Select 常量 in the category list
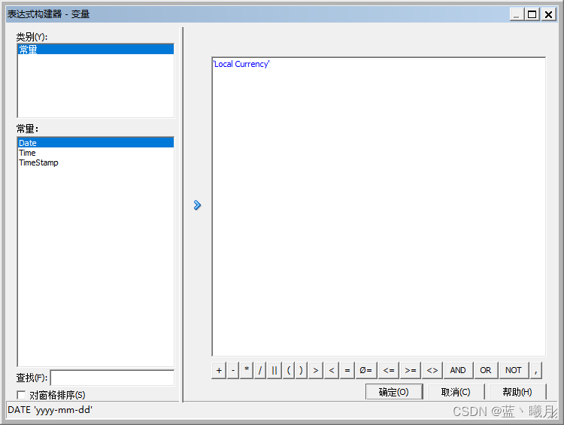Image resolution: width=564 pixels, height=425 pixels. point(96,50)
